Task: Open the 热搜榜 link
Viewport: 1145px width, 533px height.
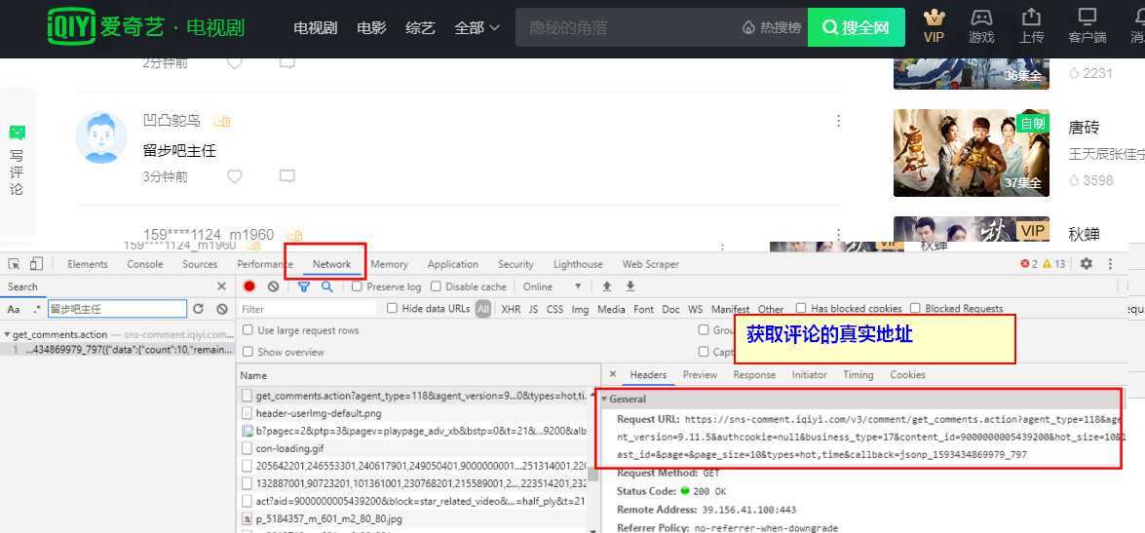Action: pos(772,27)
